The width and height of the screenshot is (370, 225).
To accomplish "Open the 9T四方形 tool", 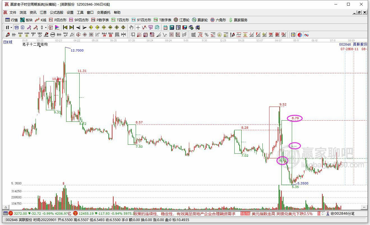I will pyautogui.click(x=141, y=20).
